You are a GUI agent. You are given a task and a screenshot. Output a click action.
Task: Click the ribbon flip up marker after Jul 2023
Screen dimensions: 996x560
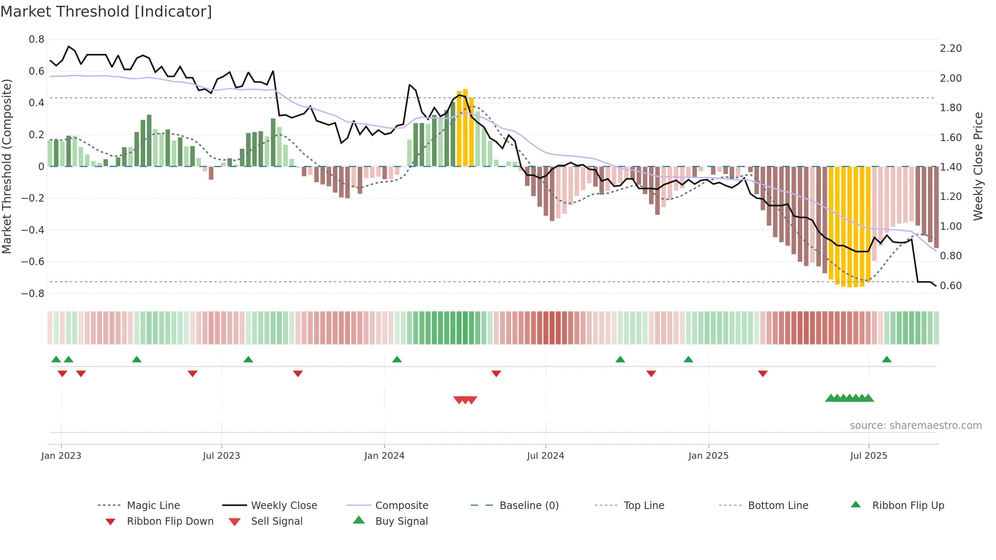tap(248, 359)
